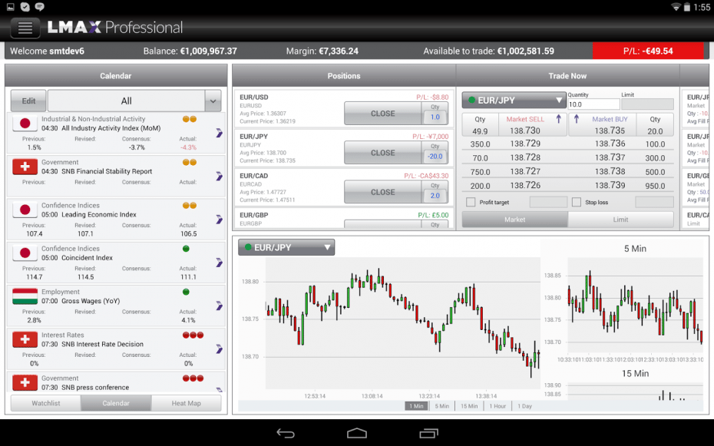Click the up arrow next to Market SELL
Viewport: 714px width, 446px height.
pyautogui.click(x=558, y=120)
